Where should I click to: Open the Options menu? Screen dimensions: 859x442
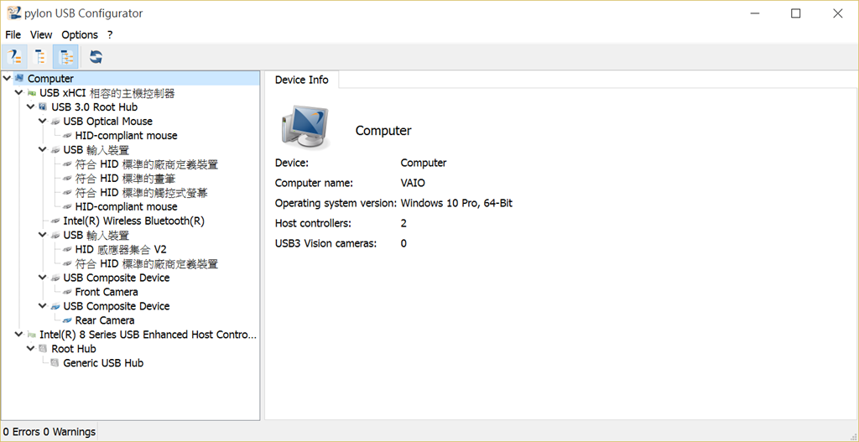(x=80, y=34)
